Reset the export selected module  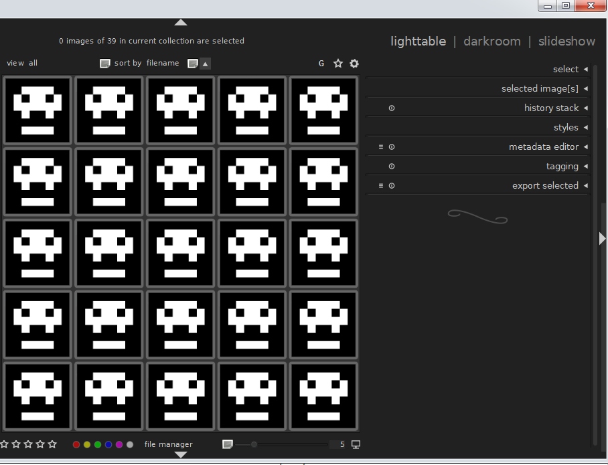392,185
